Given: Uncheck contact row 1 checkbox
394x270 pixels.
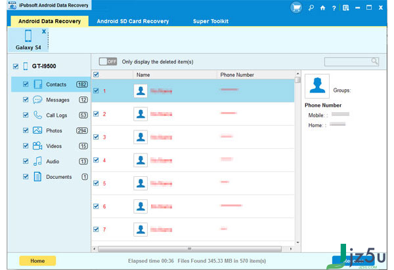Looking at the screenshot, I should (96, 90).
